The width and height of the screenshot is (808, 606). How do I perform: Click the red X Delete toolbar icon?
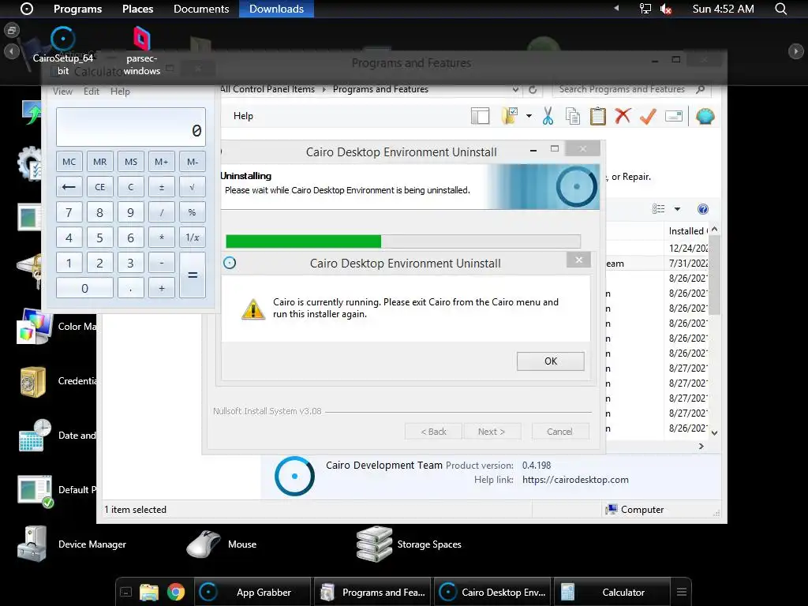tap(623, 116)
